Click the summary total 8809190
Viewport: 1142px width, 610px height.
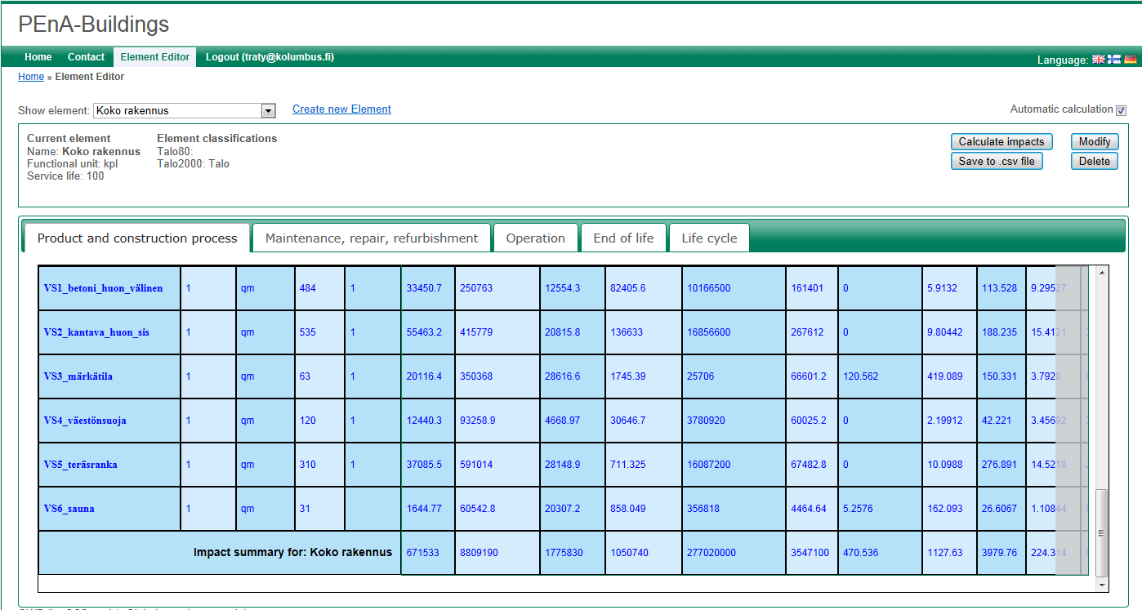[479, 553]
